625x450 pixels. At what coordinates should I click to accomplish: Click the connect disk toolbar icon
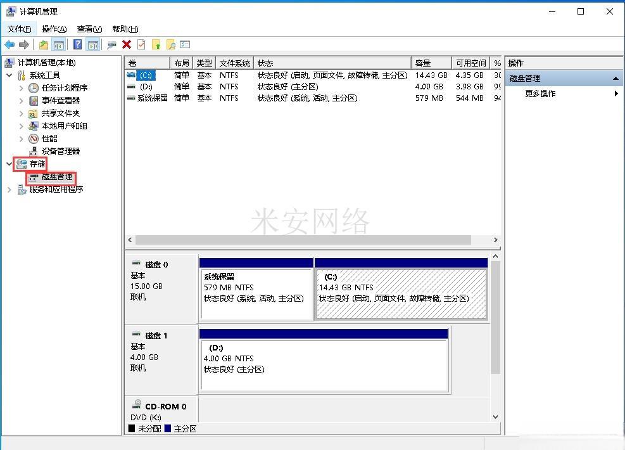(111, 44)
